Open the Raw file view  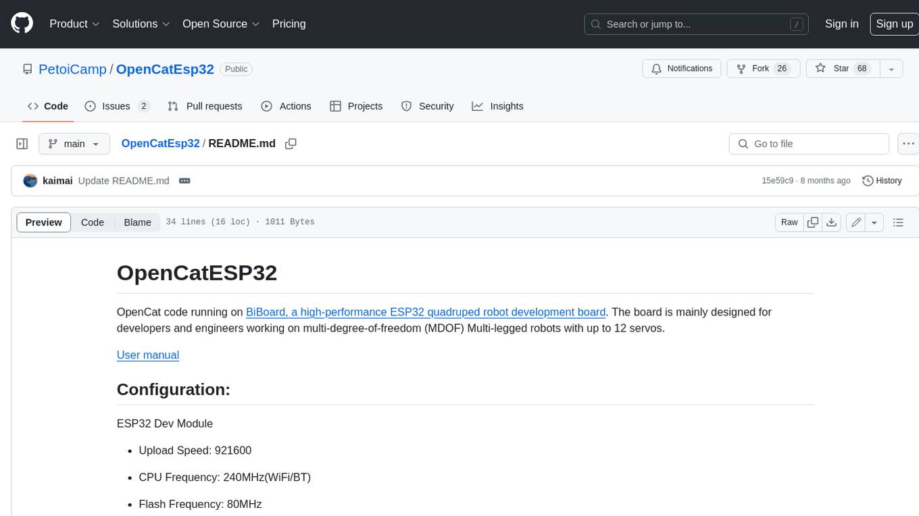click(789, 222)
